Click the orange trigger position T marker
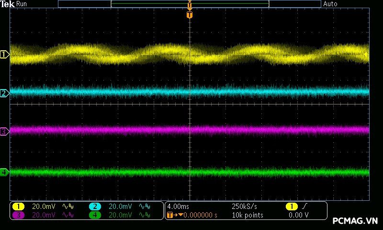The image size is (383, 230). click(190, 15)
